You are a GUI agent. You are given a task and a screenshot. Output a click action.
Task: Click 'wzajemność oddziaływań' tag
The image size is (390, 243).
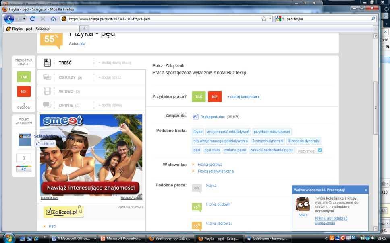(x=228, y=132)
